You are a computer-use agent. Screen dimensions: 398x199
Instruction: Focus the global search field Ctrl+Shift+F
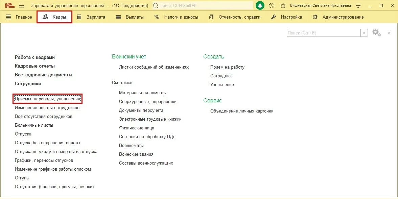tap(203, 6)
